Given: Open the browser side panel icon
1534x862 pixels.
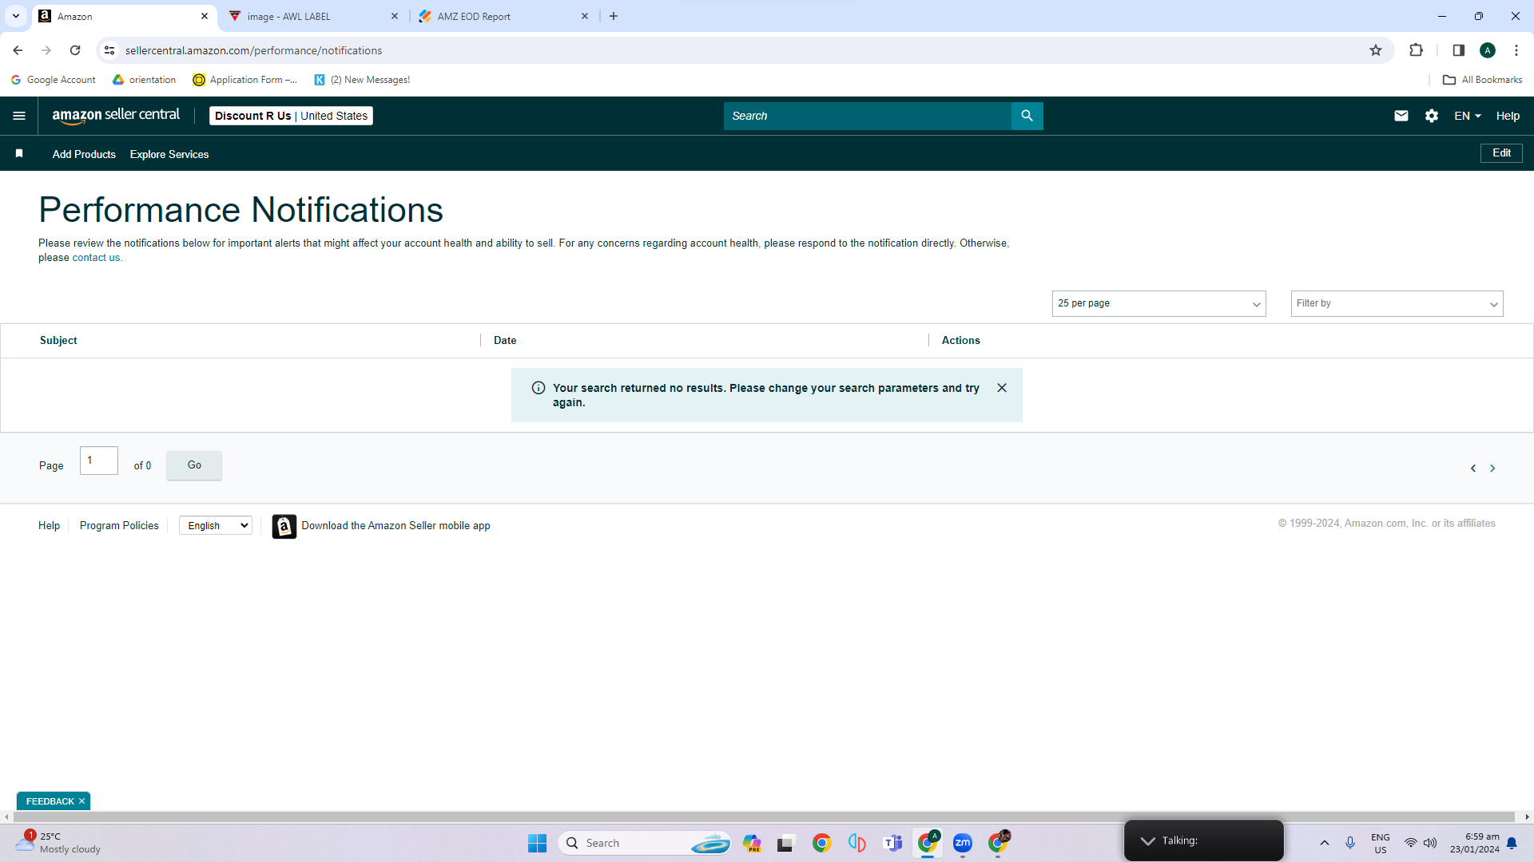Looking at the screenshot, I should coord(1459,50).
